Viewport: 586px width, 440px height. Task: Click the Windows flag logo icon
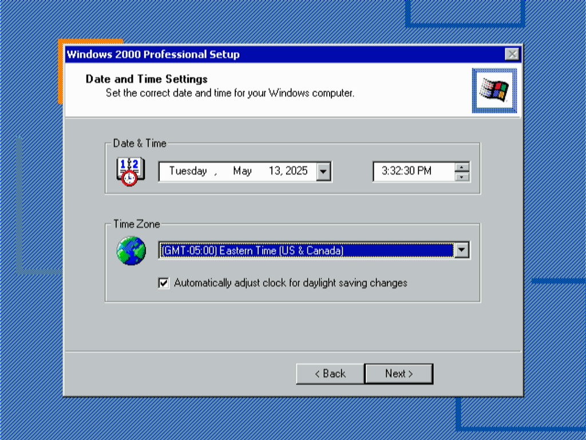pyautogui.click(x=494, y=91)
